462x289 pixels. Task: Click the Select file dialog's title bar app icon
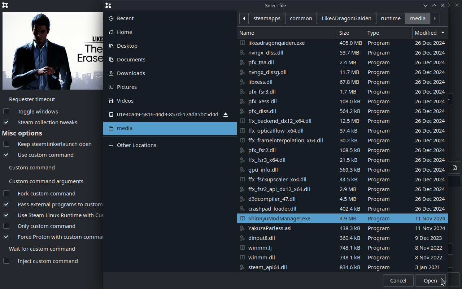(108, 5)
